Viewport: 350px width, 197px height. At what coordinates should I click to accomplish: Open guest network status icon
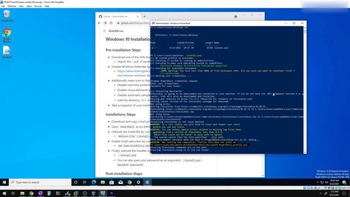(322, 182)
